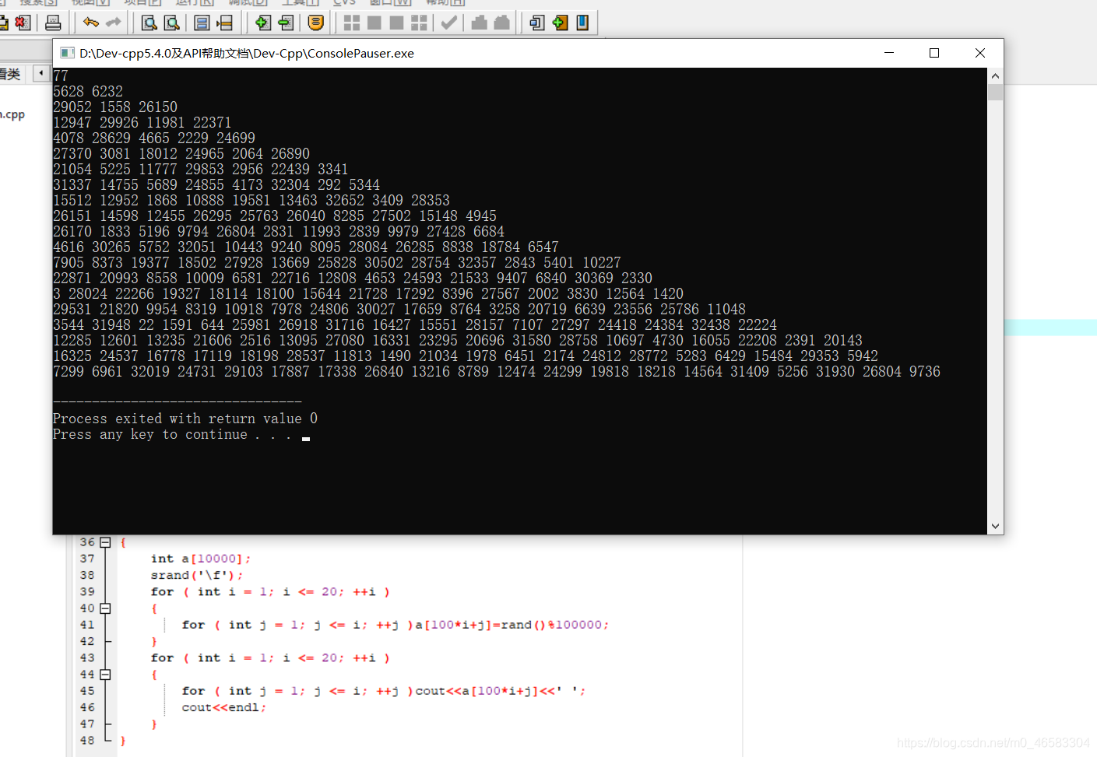The height and width of the screenshot is (757, 1097).
Task: Maximize the ConsolePauser.exe window
Action: [x=934, y=53]
